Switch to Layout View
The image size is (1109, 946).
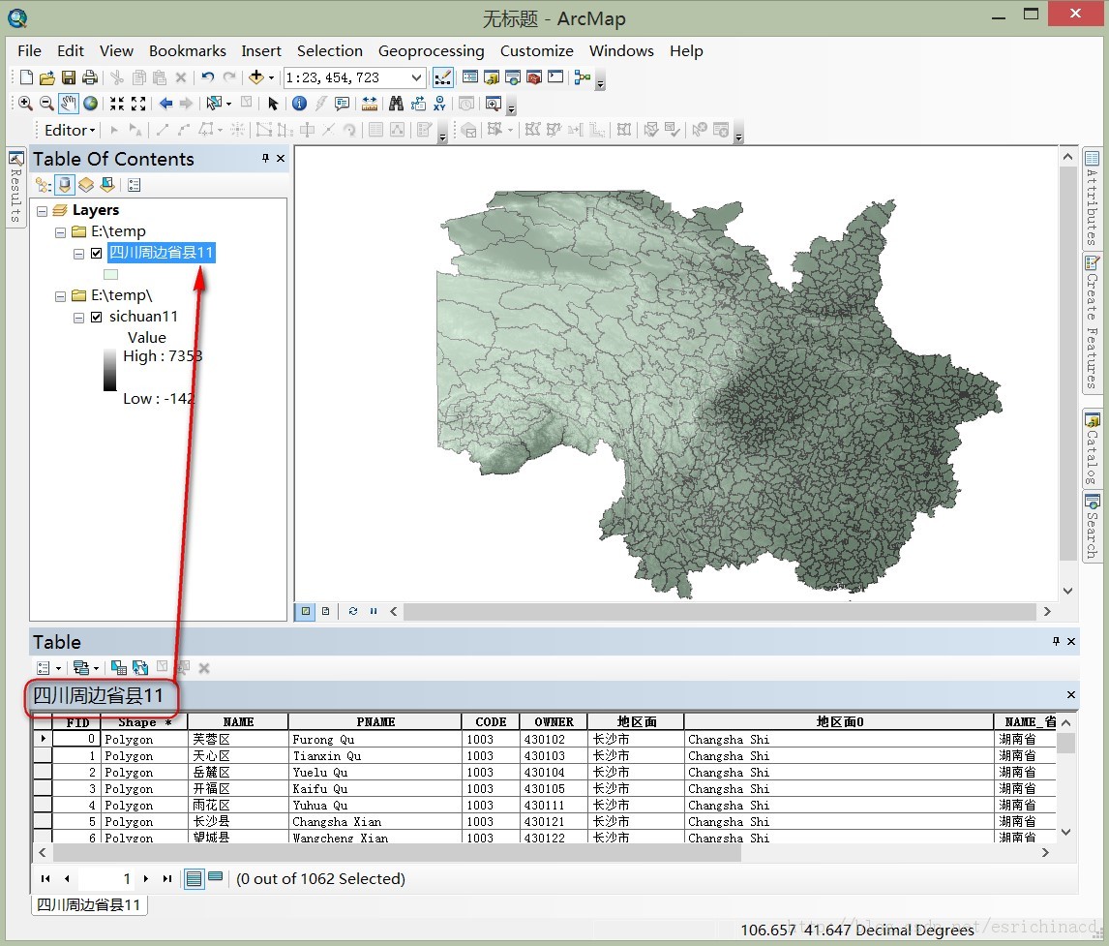click(x=325, y=611)
